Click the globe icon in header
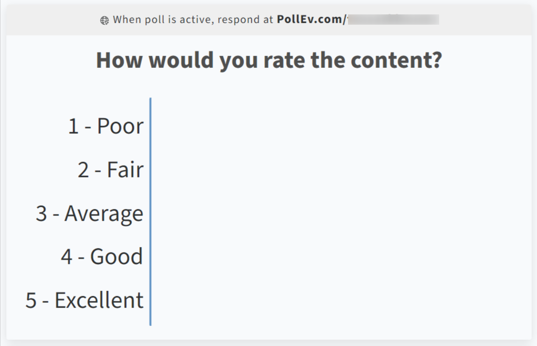Viewport: 537px width, 346px height. click(x=105, y=20)
